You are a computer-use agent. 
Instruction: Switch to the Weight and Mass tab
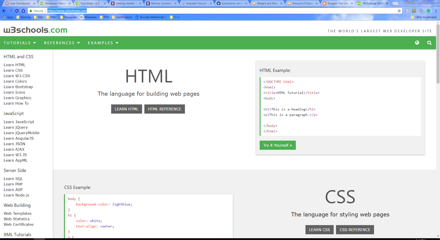click(x=267, y=4)
